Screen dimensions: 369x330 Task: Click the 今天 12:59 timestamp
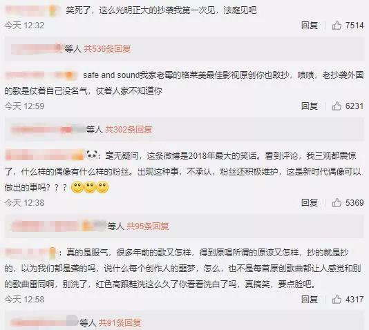[x=24, y=106]
